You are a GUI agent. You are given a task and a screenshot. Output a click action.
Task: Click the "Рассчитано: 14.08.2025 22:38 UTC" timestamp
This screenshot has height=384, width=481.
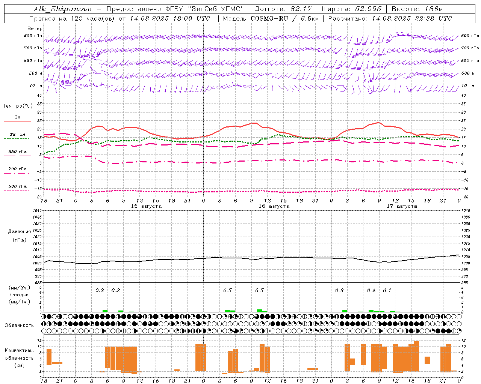point(390,18)
